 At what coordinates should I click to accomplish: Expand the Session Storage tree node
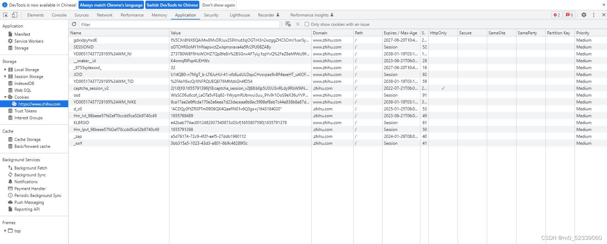pos(5,76)
